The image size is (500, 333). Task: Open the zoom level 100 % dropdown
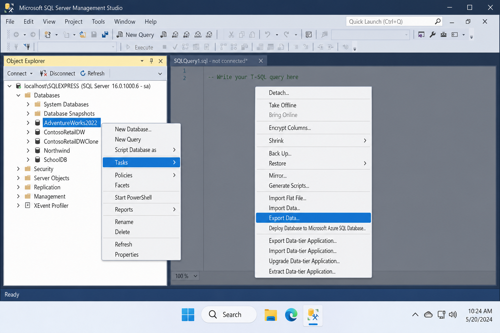[195, 276]
